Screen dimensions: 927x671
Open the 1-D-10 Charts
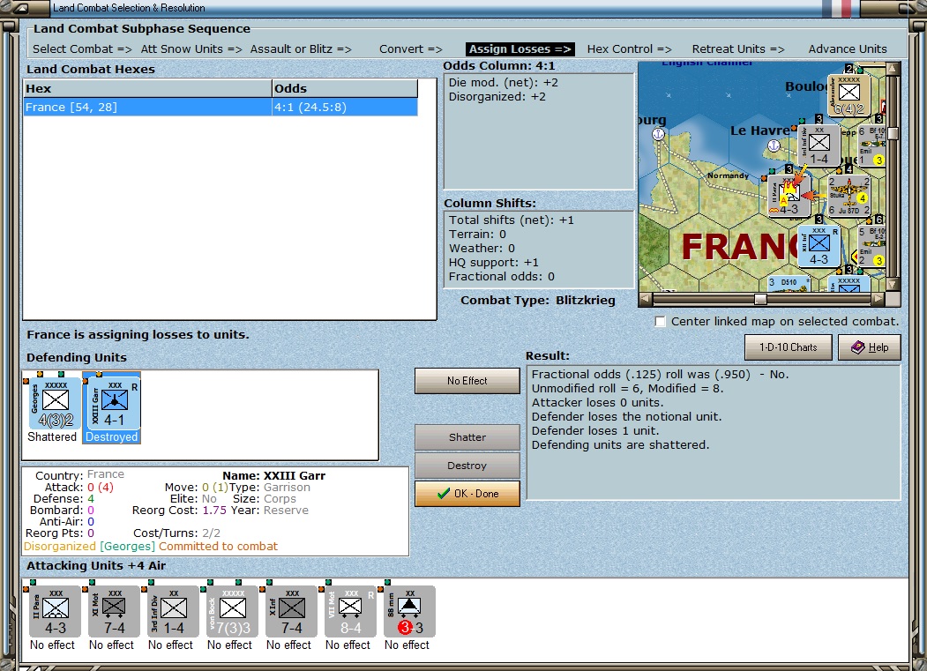(788, 347)
